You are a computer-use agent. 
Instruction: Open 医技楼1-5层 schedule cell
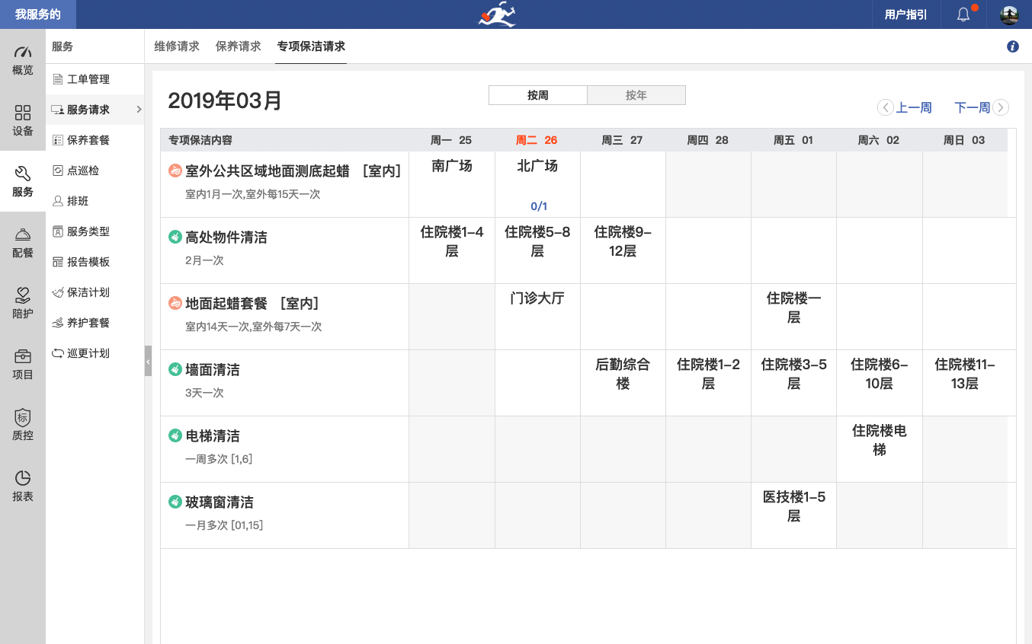793,515
